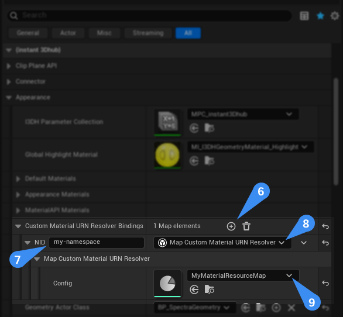The width and height of the screenshot is (343, 317).
Task: Browse to MPC_instant3Dhub in Content Browser
Action: coord(210,128)
